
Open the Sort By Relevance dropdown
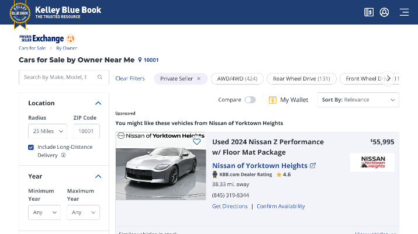coord(358,100)
